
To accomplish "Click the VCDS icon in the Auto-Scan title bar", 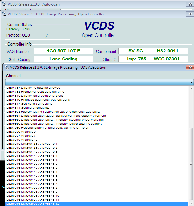I will (x=4, y=4).
